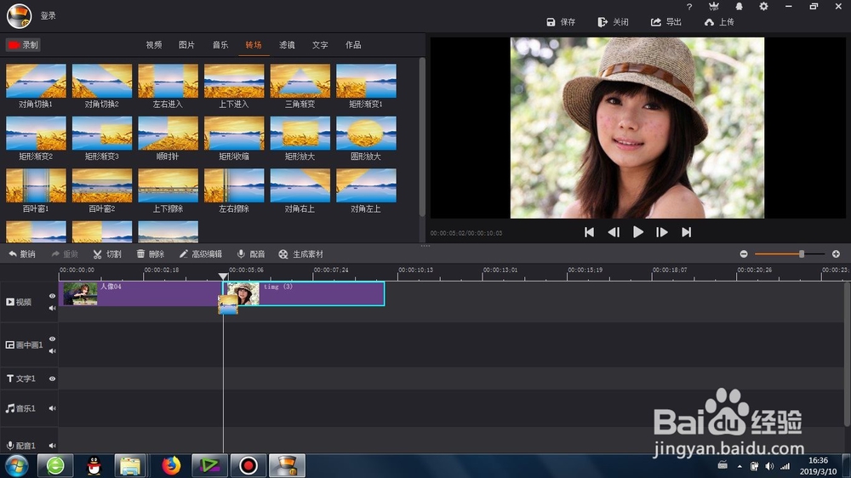Open the settings gear icon
The image size is (851, 478).
tap(763, 7)
